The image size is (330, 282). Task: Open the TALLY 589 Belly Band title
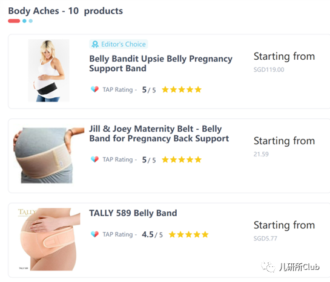[133, 213]
